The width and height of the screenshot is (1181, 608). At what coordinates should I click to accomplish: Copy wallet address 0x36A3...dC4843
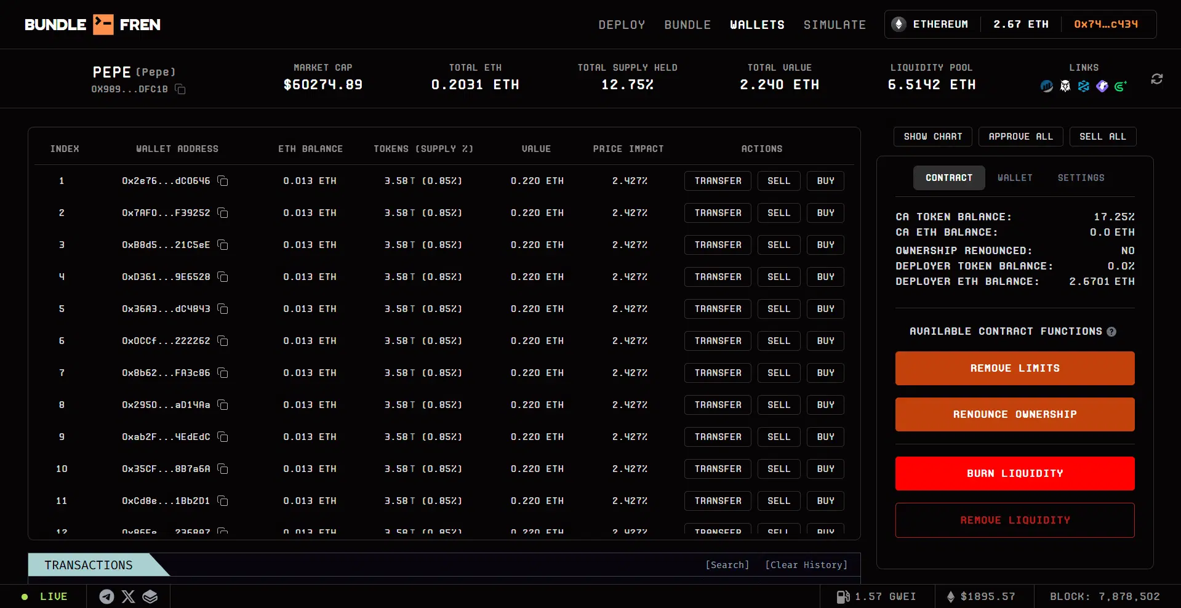(x=223, y=309)
